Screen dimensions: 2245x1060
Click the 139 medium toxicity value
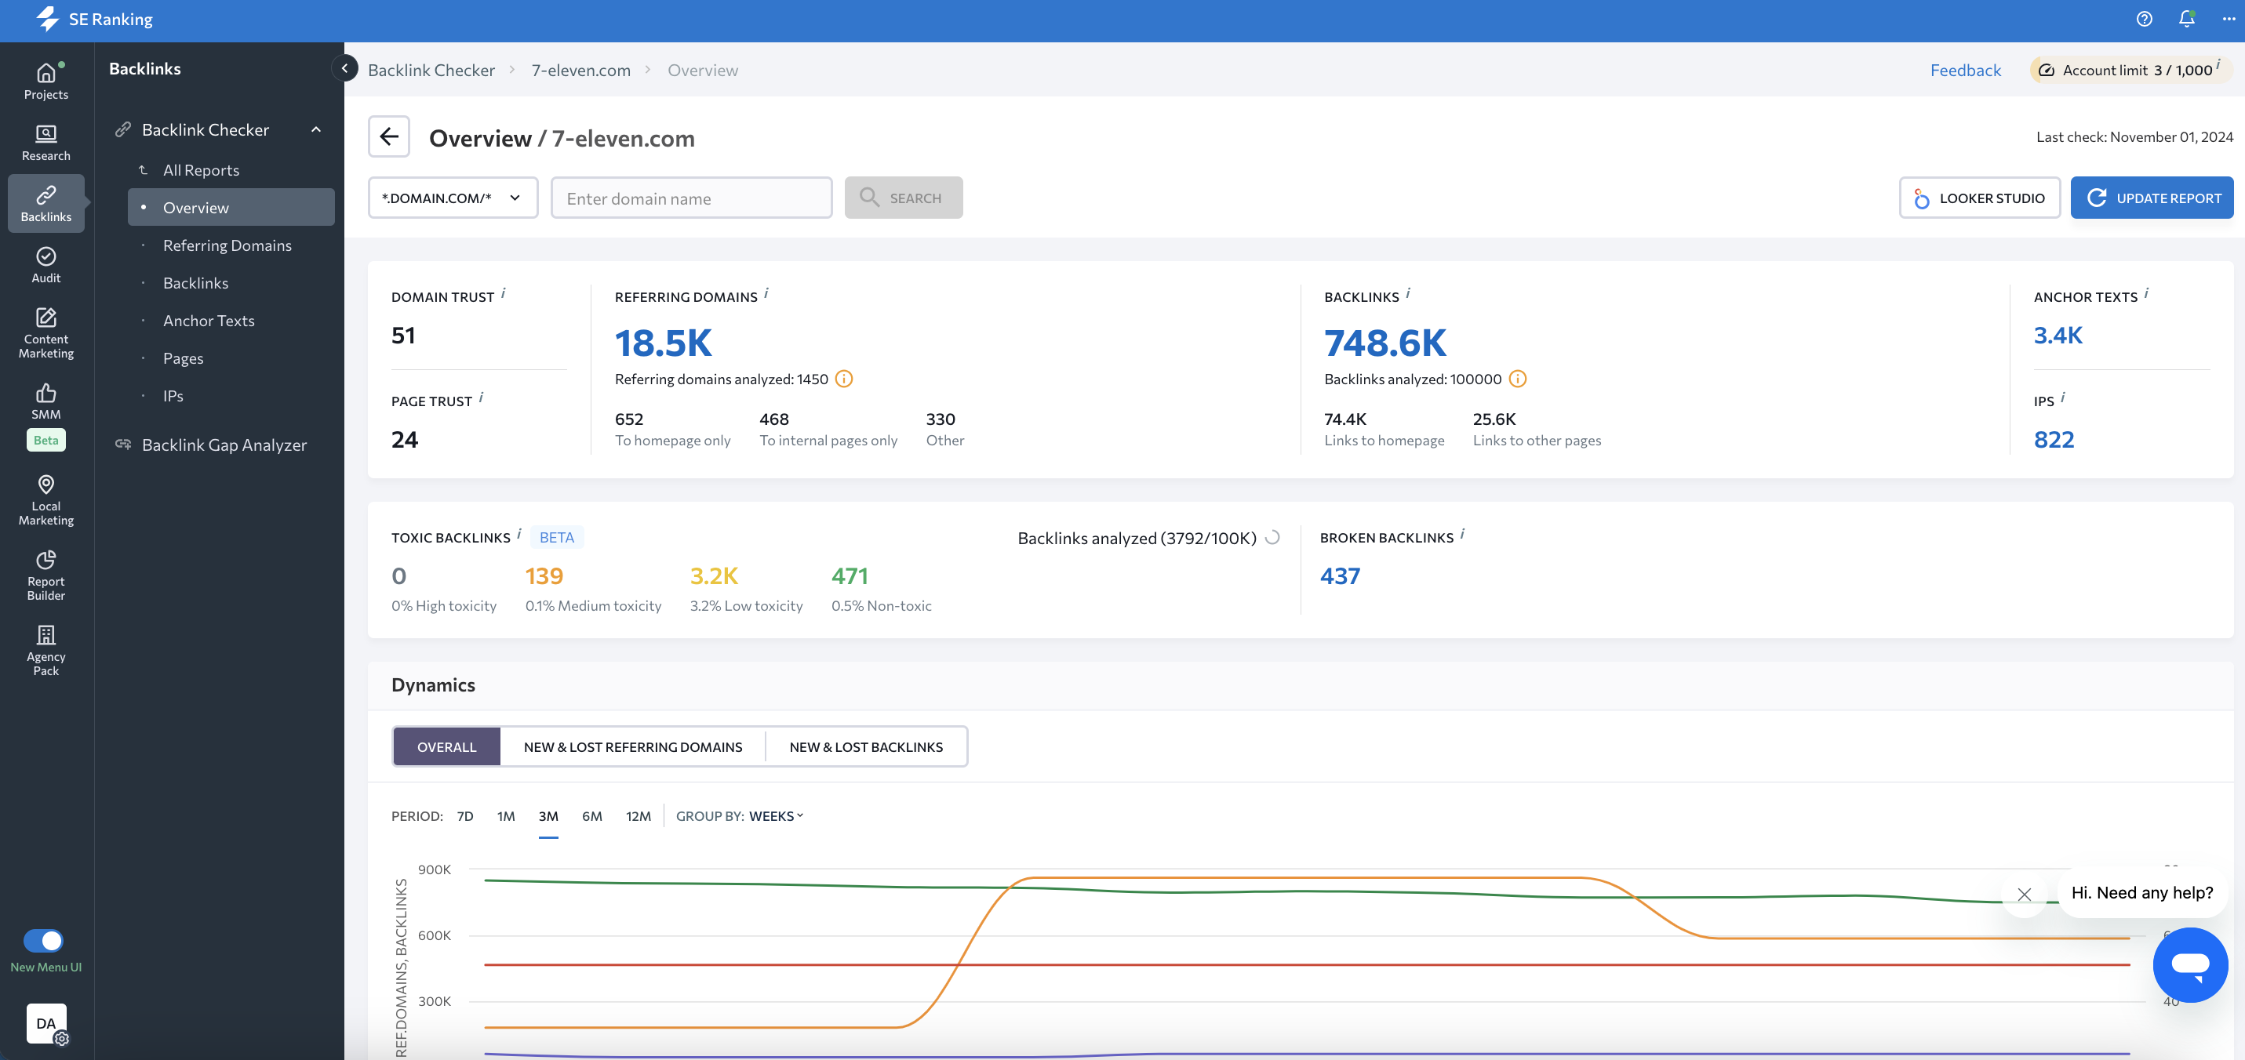pos(544,575)
